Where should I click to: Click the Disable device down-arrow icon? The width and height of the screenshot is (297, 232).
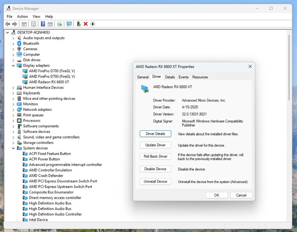pyautogui.click(x=93, y=24)
